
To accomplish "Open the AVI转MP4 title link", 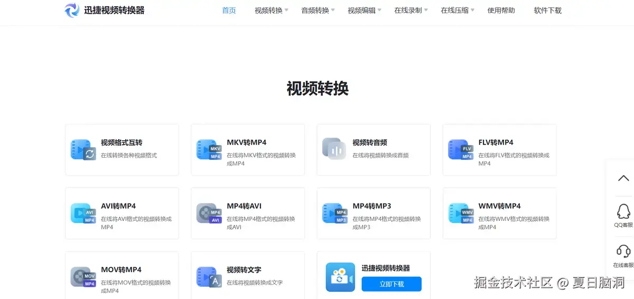I will [118, 206].
